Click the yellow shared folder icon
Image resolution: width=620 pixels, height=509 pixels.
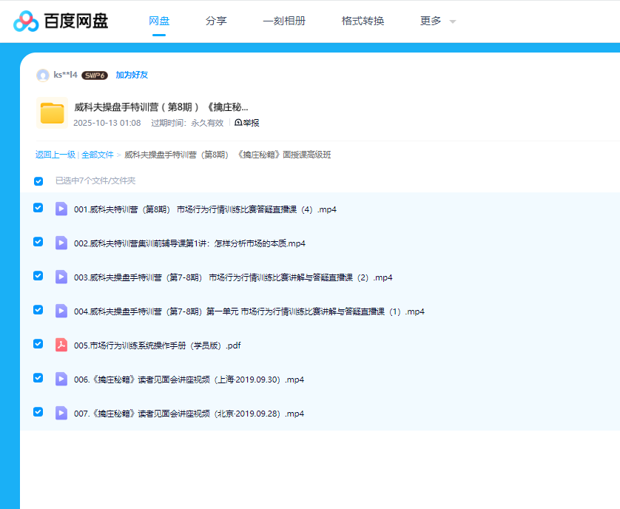[52, 113]
